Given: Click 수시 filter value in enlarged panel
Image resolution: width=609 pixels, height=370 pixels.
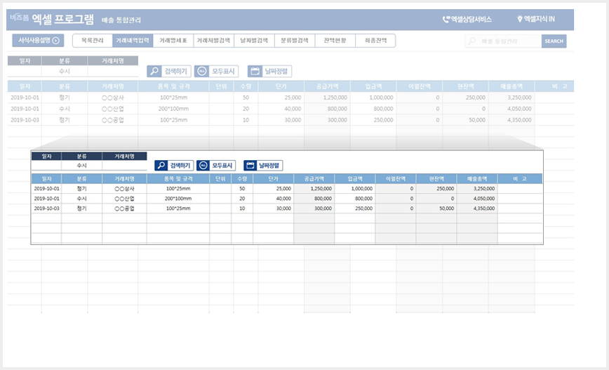Looking at the screenshot, I should (81, 166).
